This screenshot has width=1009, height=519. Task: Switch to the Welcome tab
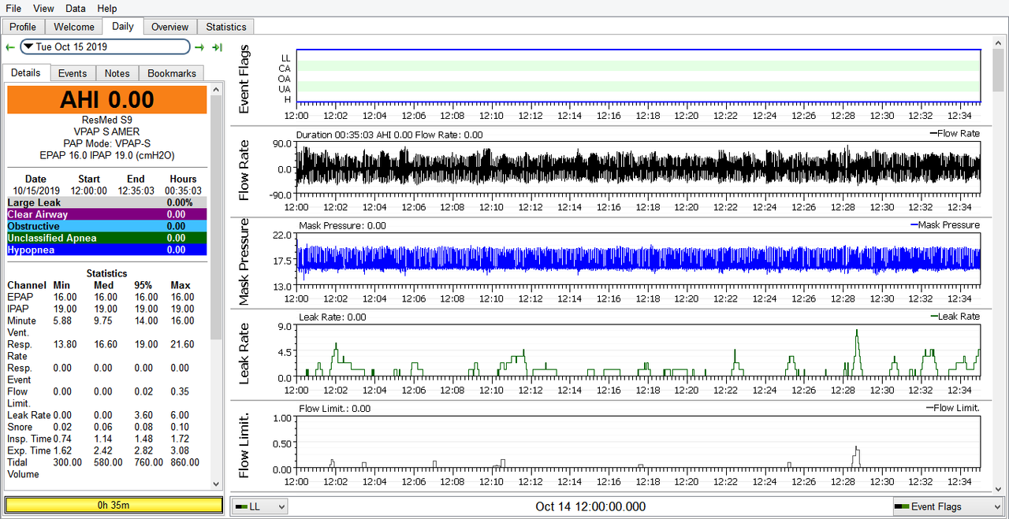coord(74,27)
